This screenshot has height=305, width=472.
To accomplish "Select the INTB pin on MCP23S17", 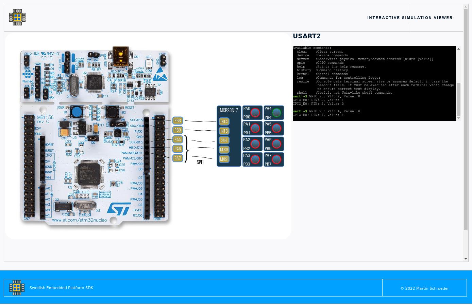I will click(x=224, y=131).
